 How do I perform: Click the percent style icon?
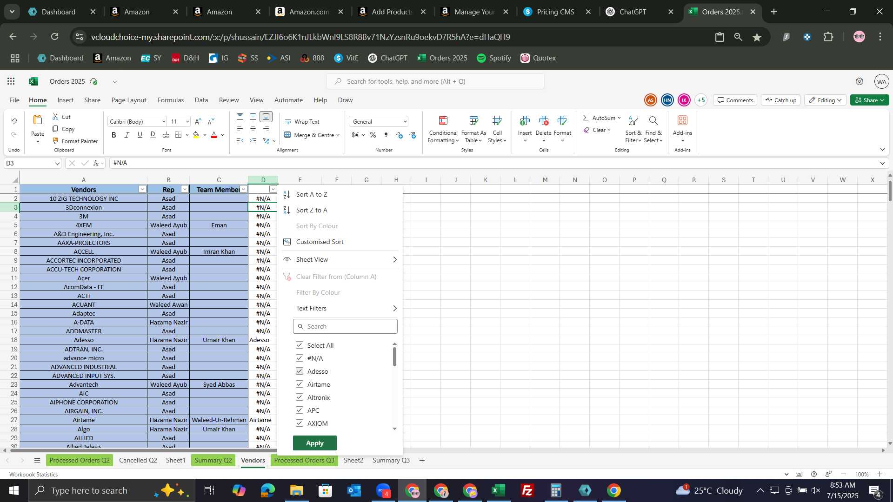coord(373,135)
